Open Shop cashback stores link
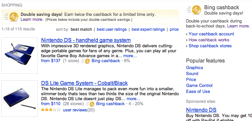The height and width of the screenshot is (121, 252). point(210,46)
